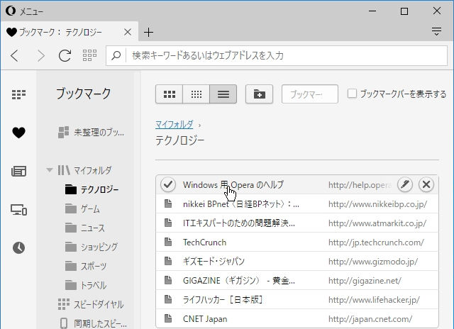Viewport: 454px width, 329px height.
Task: Click the http://japan.cnet.com/ URL
Action: pos(370,319)
